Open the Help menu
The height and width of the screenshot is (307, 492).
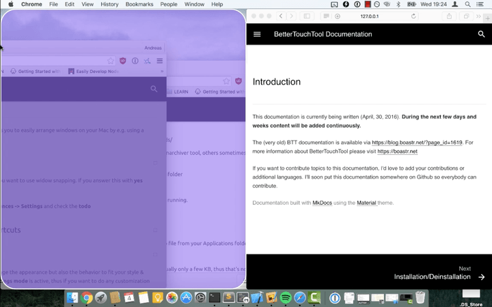click(217, 4)
